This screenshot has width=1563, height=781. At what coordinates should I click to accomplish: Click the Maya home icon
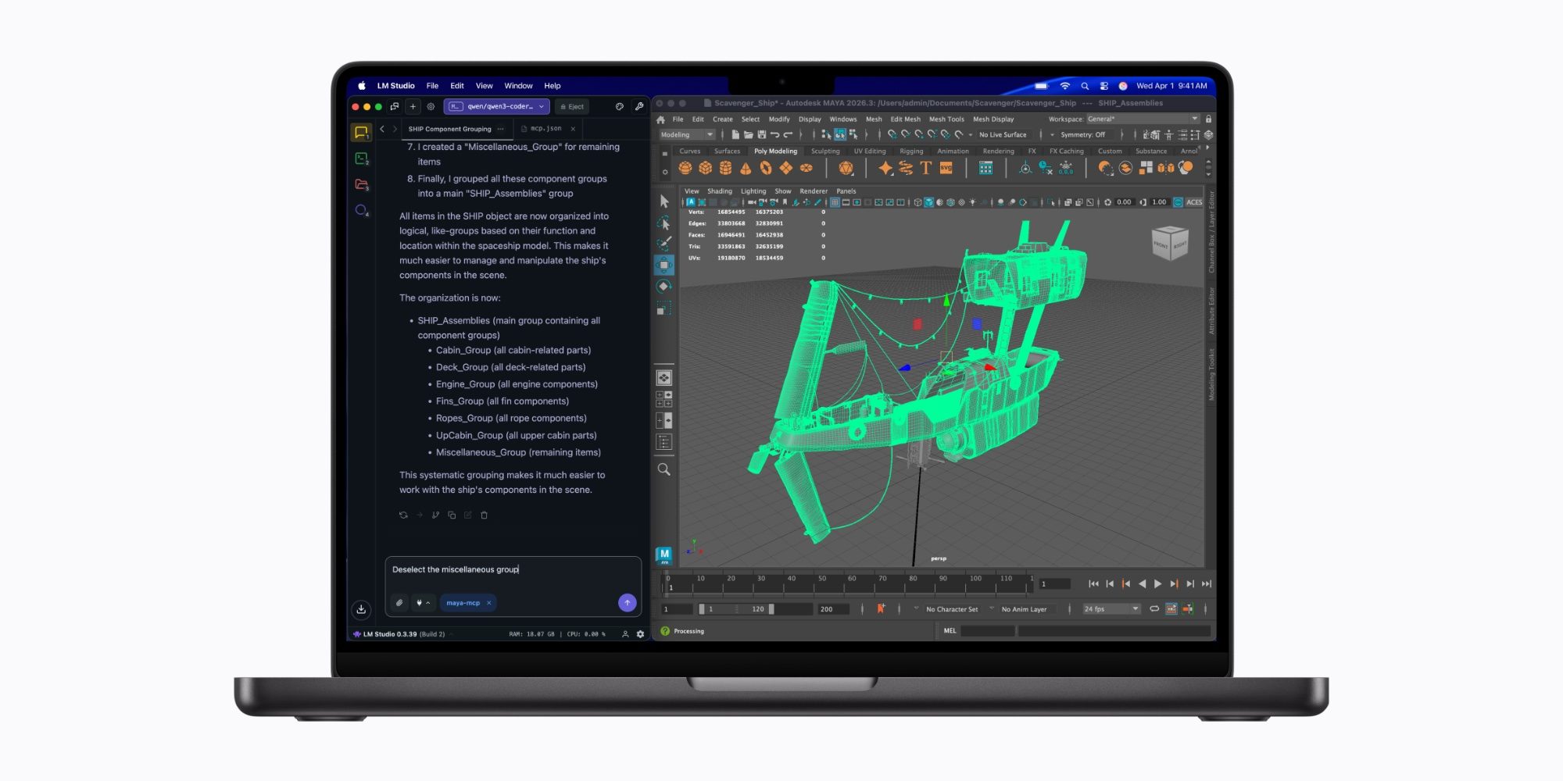coord(660,119)
